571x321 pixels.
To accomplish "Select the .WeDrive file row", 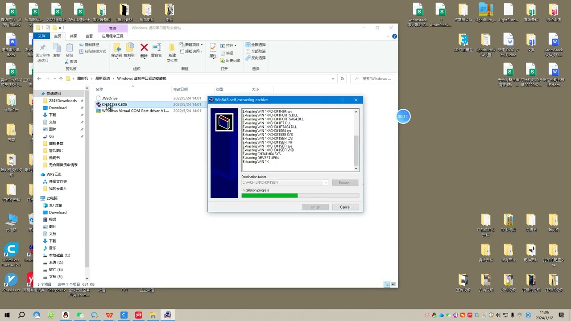I will pos(150,98).
